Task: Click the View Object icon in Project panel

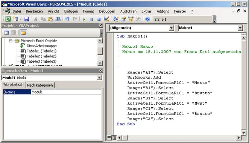Action: point(14,33)
